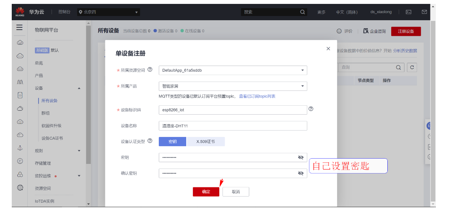Open 群组 in the sidebar

pos(46,113)
